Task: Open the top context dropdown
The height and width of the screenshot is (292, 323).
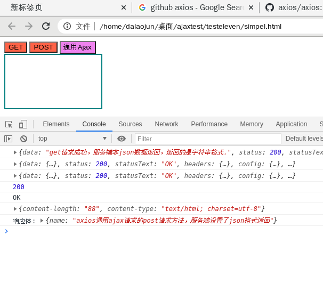Action: coord(72,139)
